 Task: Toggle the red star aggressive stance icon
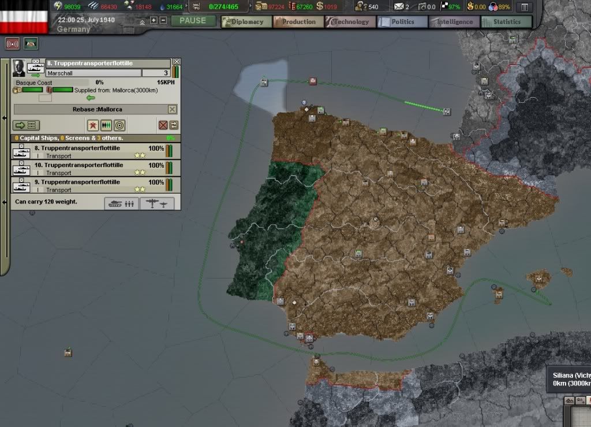point(93,125)
